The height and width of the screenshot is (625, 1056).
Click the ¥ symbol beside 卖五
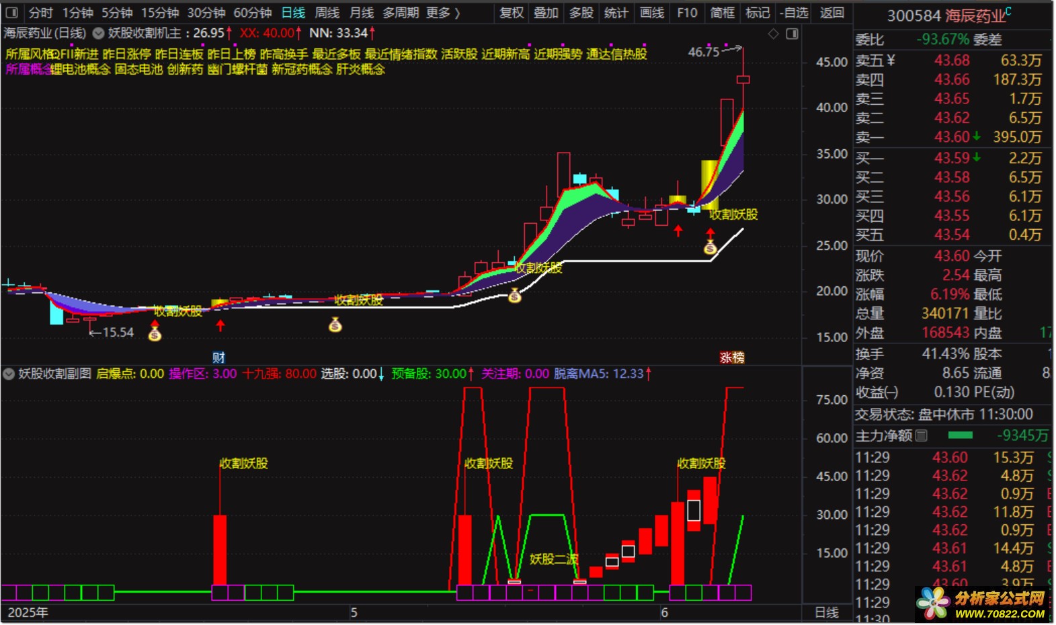tap(891, 60)
